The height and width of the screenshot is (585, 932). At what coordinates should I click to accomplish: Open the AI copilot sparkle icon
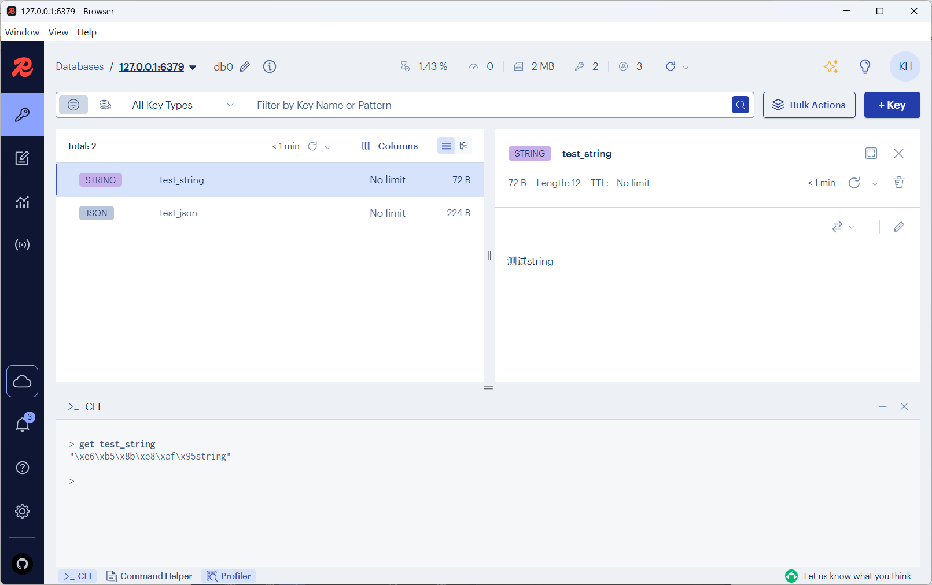coord(831,66)
